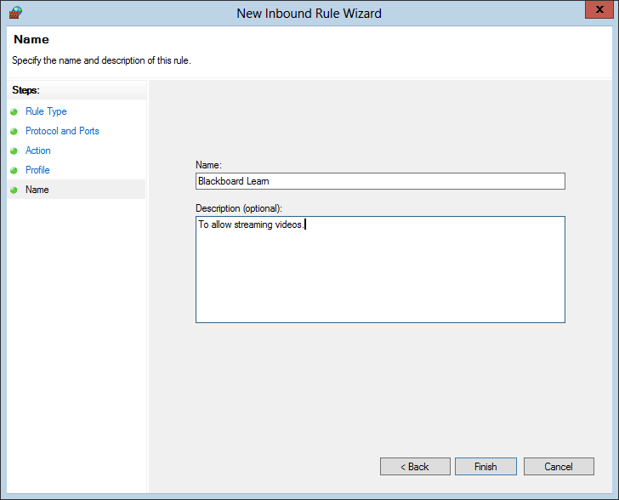Click the 'Steps:' heading
The height and width of the screenshot is (500, 619).
point(26,90)
